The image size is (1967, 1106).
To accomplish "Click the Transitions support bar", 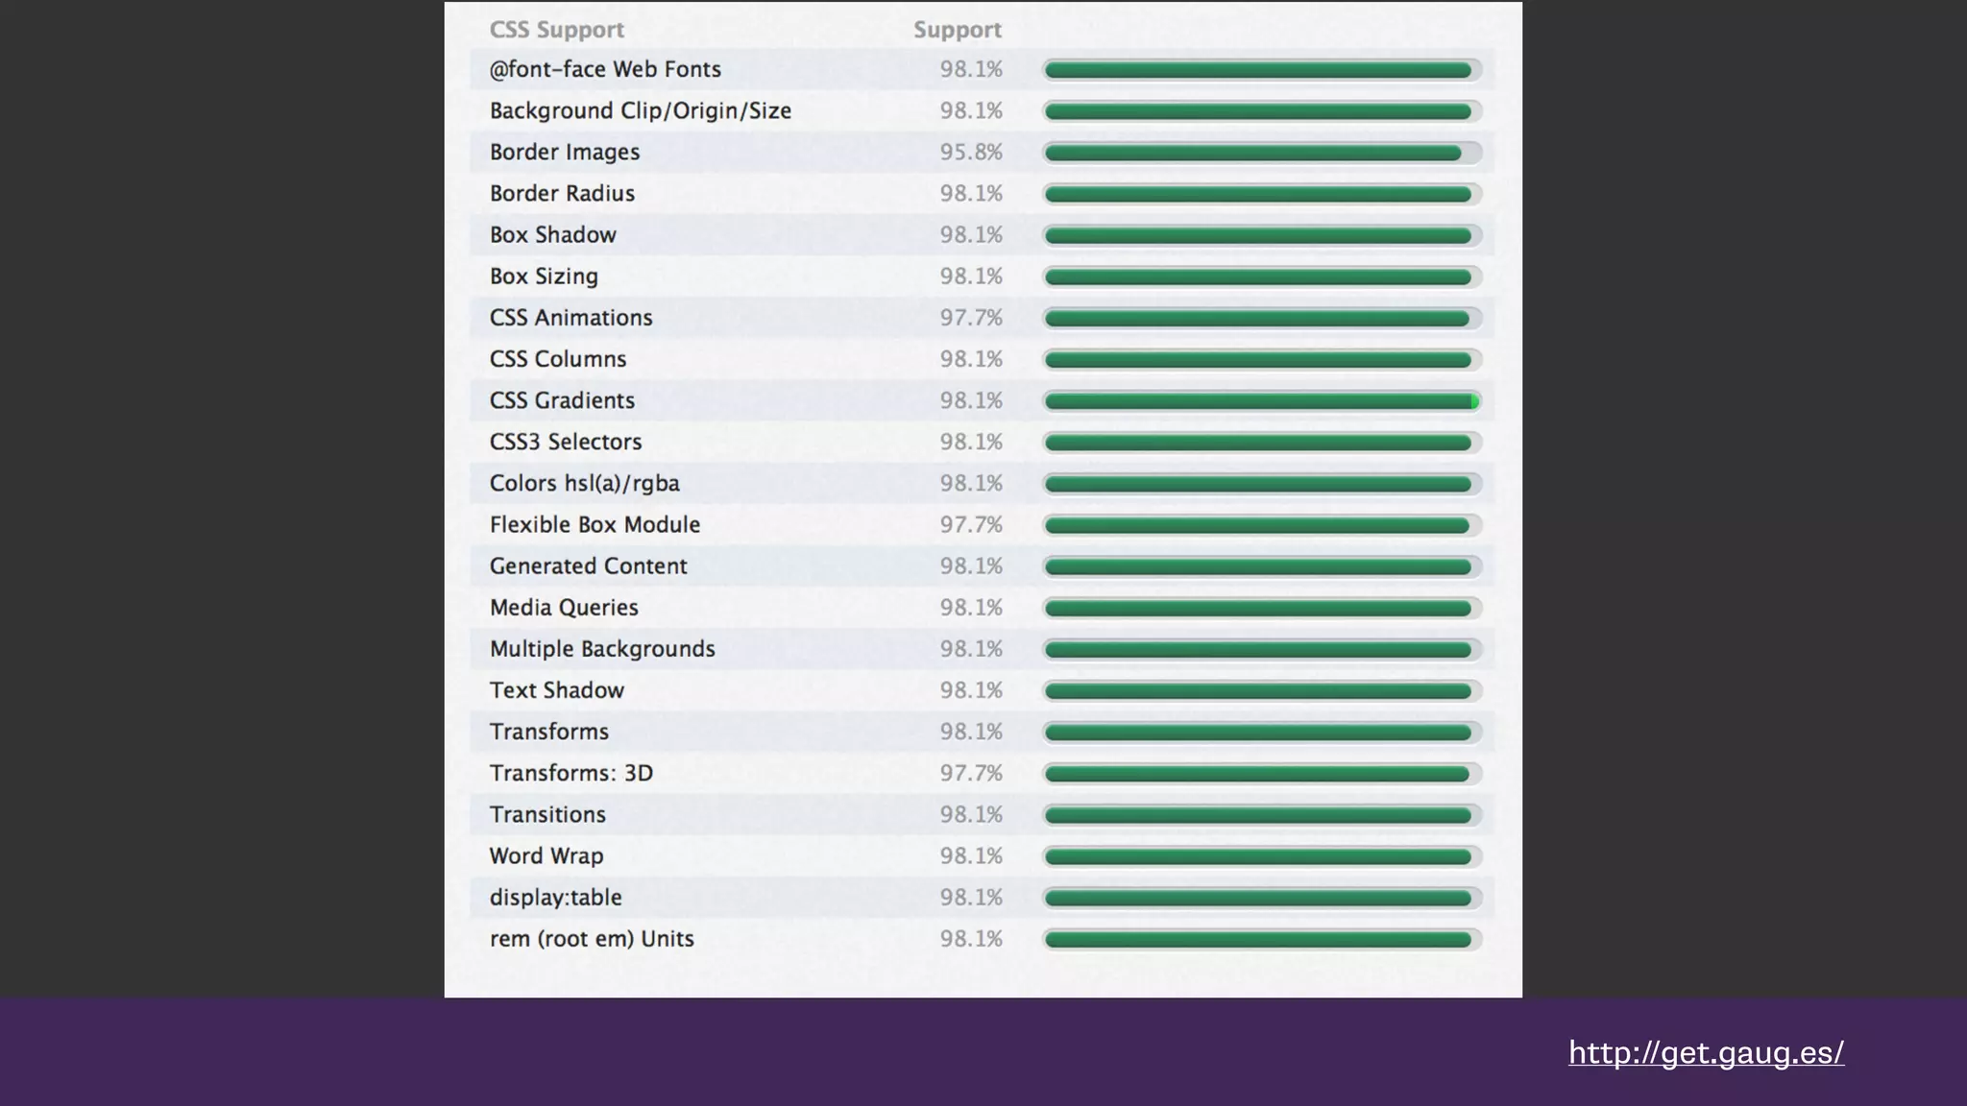I will [1261, 815].
